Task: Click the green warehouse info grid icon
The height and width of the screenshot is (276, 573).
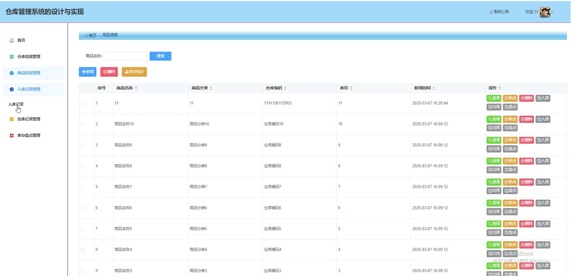Action: coord(11,57)
